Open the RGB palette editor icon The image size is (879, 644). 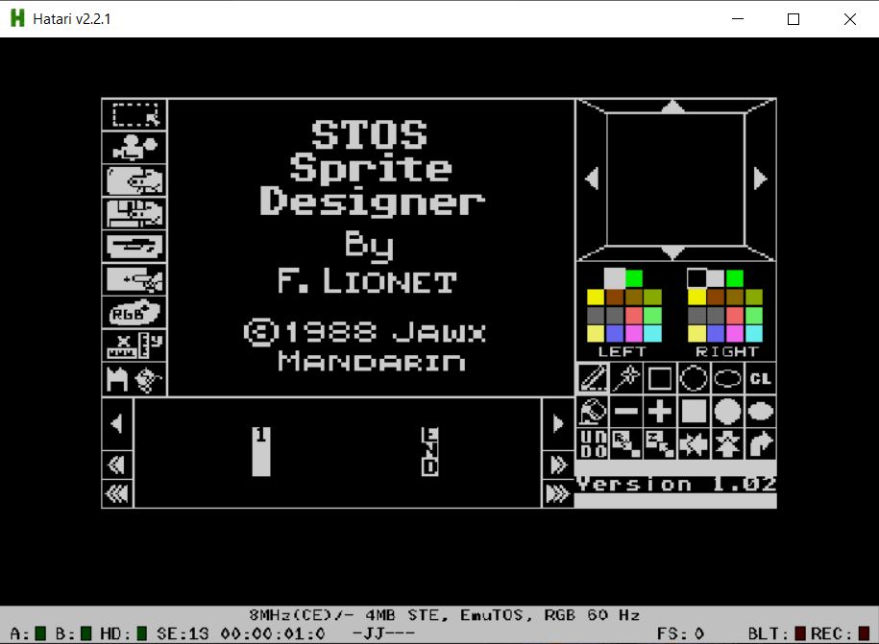tap(134, 313)
